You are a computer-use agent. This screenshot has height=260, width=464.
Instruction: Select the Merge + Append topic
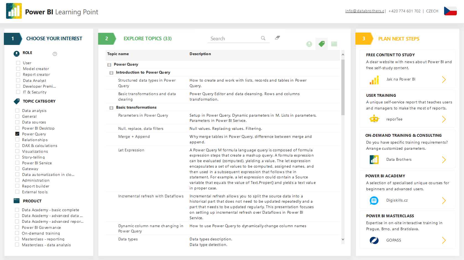[134, 136]
